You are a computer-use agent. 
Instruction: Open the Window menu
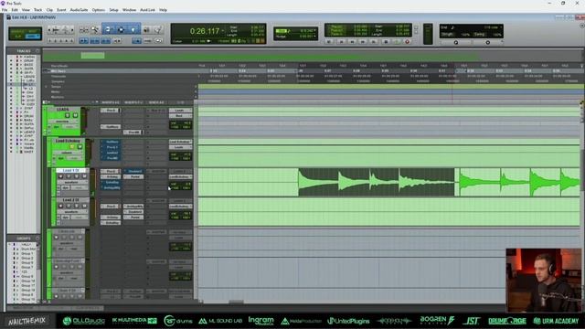click(x=129, y=10)
